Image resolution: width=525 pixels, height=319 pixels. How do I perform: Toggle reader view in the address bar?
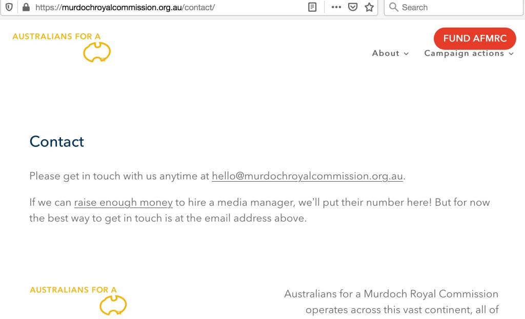pyautogui.click(x=312, y=7)
